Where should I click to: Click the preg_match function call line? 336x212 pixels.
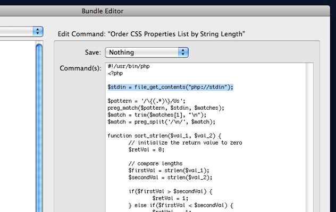tap(165, 108)
